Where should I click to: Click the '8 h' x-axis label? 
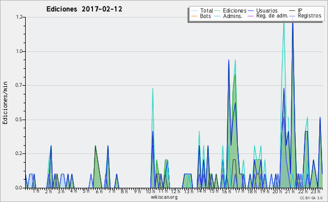(124, 192)
